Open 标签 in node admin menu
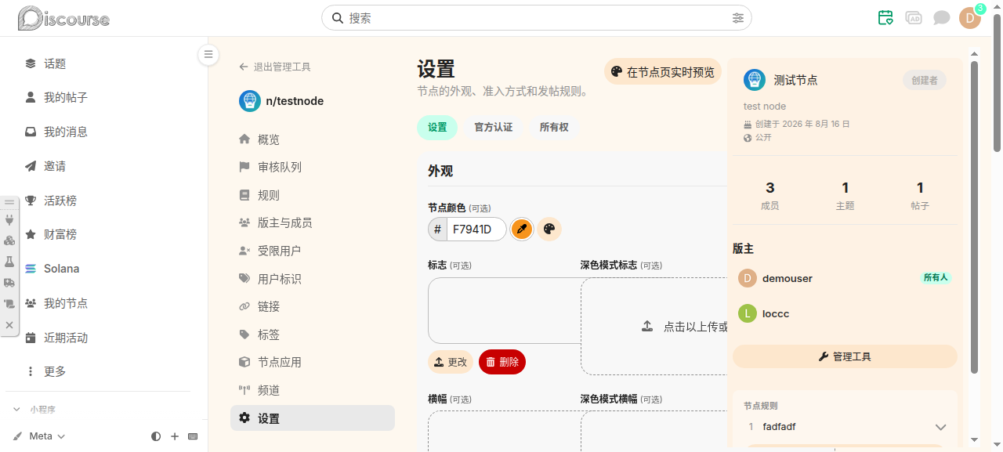Viewport: 1003px width, 452px height. pyautogui.click(x=313, y=334)
